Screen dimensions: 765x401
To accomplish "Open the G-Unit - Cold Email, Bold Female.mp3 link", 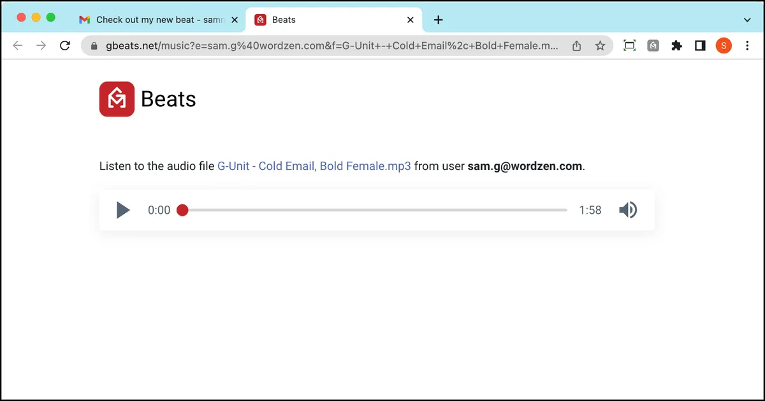I will click(314, 166).
